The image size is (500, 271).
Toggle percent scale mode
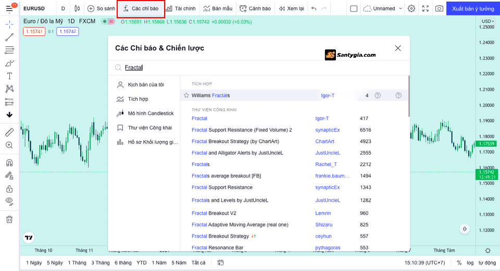(x=459, y=263)
